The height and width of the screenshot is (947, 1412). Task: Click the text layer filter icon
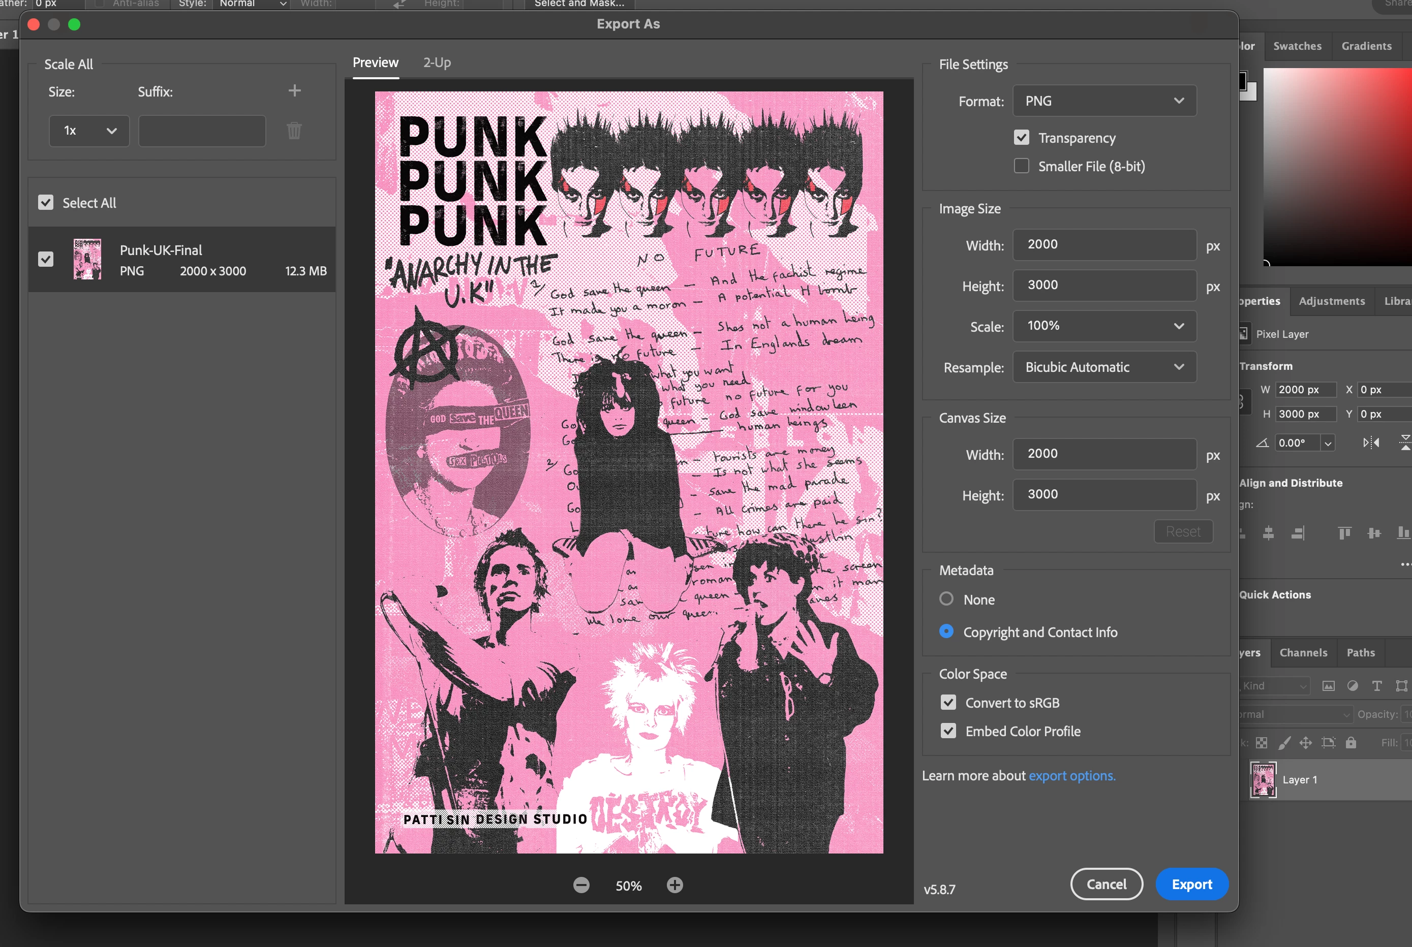[1377, 685]
